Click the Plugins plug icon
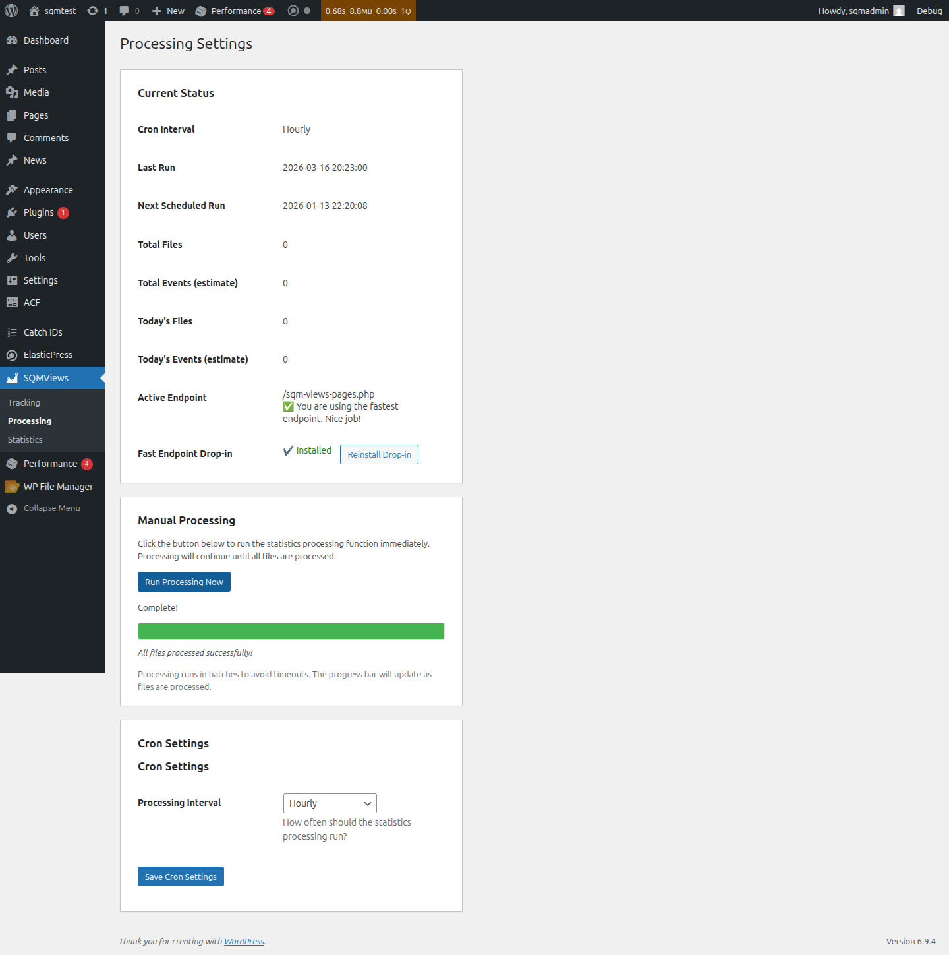Image resolution: width=949 pixels, height=955 pixels. [x=12, y=212]
